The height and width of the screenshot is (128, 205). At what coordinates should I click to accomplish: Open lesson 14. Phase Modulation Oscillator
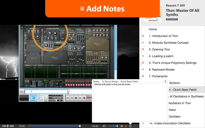[x=170, y=123]
